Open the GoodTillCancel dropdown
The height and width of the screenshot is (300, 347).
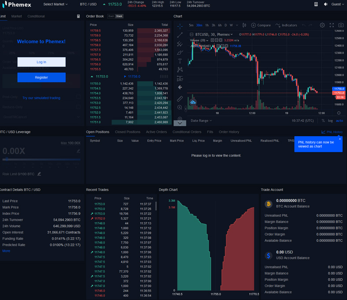click(41, 117)
